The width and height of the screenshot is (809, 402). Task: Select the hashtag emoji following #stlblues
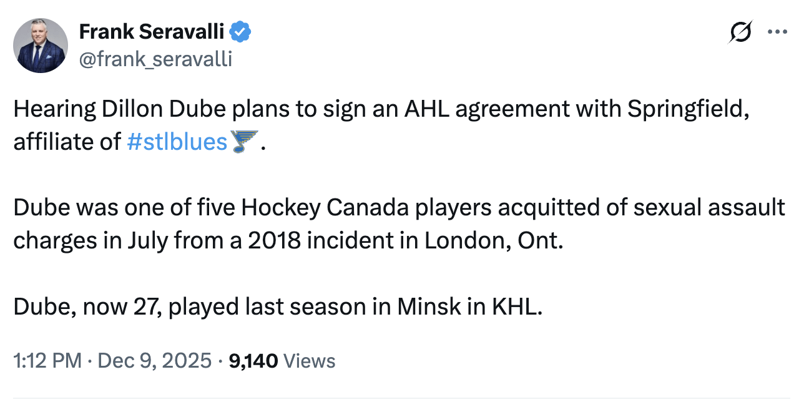(x=245, y=142)
